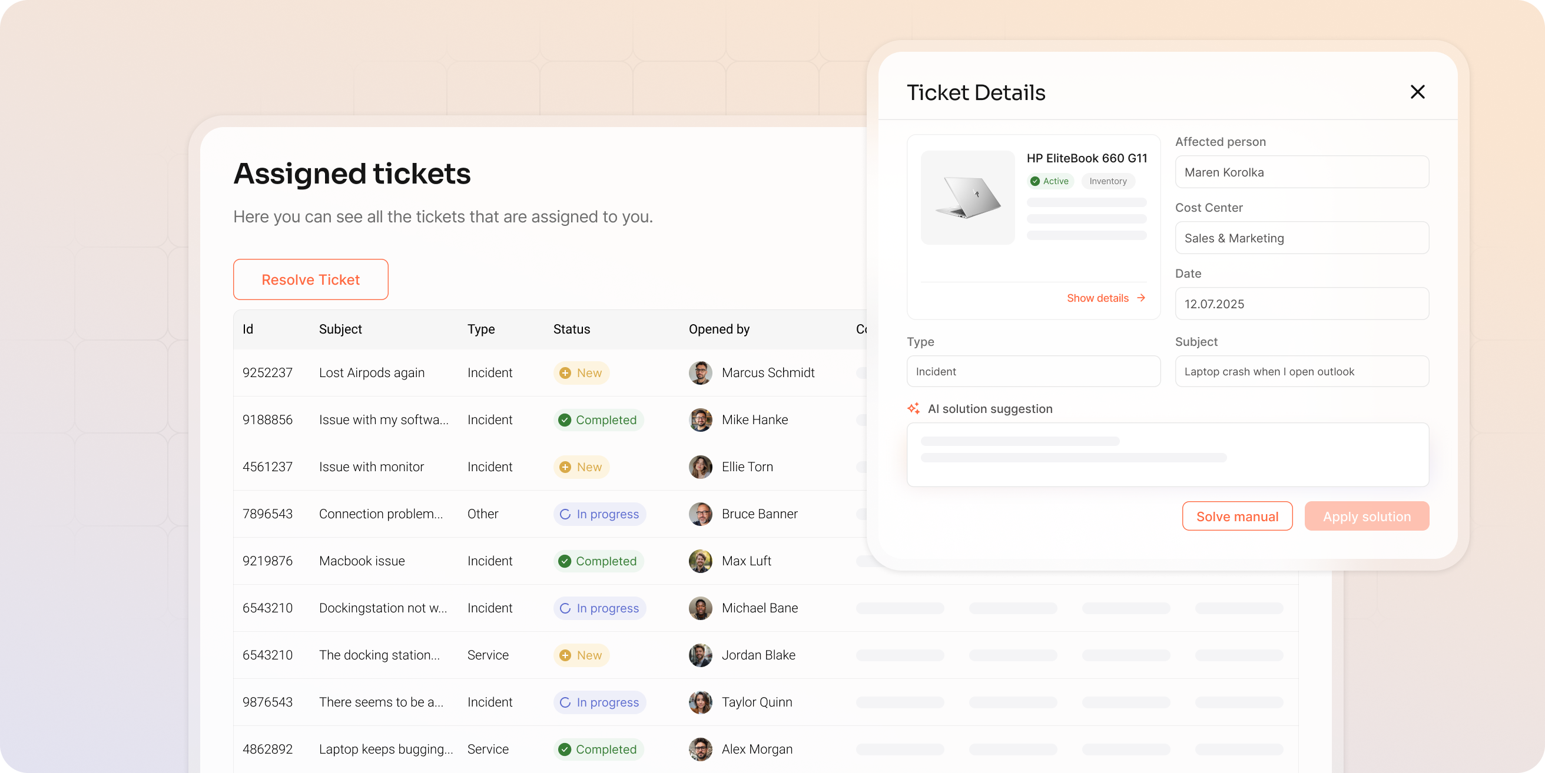Focus the Date field 12.07.2025
This screenshot has height=773, width=1545.
1301,304
